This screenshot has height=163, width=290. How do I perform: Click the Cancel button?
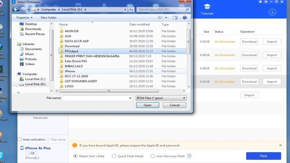coord(174,105)
